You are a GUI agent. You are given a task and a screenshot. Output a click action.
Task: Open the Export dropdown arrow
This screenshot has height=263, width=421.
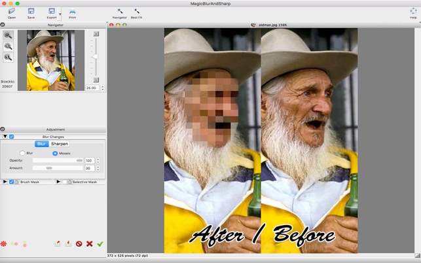[60, 13]
